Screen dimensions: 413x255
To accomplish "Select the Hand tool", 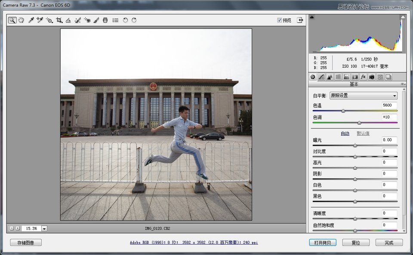I will (21, 20).
